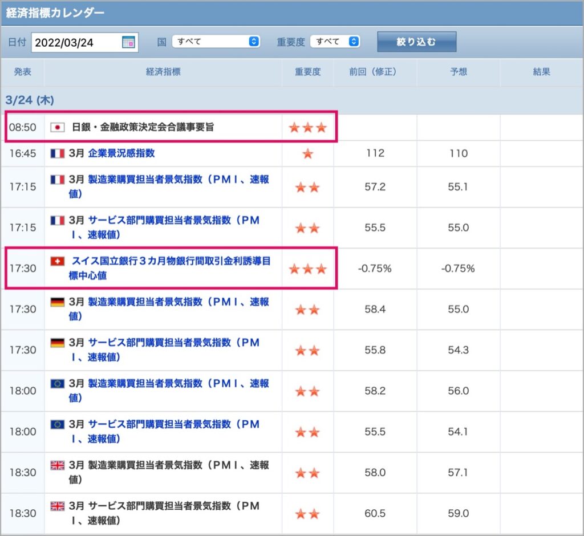Open the スイス国立銀行3カ月物銀行間取引金利誘導目標中心値 link

pos(169,268)
